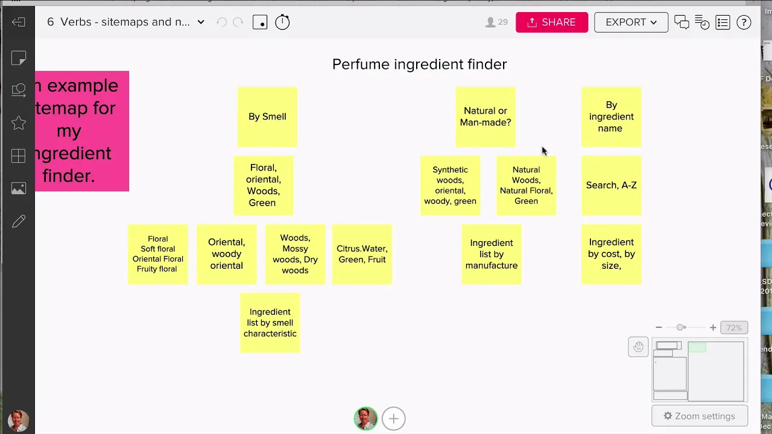Screen dimensions: 772x434
Task: Click the redo arrow
Action: (238, 22)
